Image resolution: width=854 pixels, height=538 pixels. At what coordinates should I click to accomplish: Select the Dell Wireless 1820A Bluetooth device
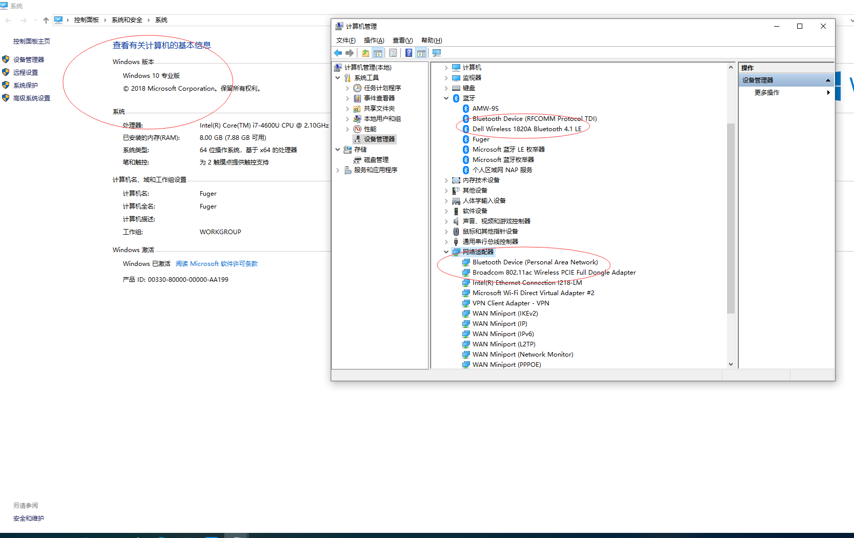point(526,129)
